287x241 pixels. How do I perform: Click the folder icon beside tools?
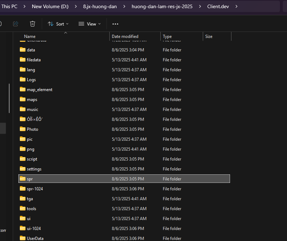coord(23,209)
